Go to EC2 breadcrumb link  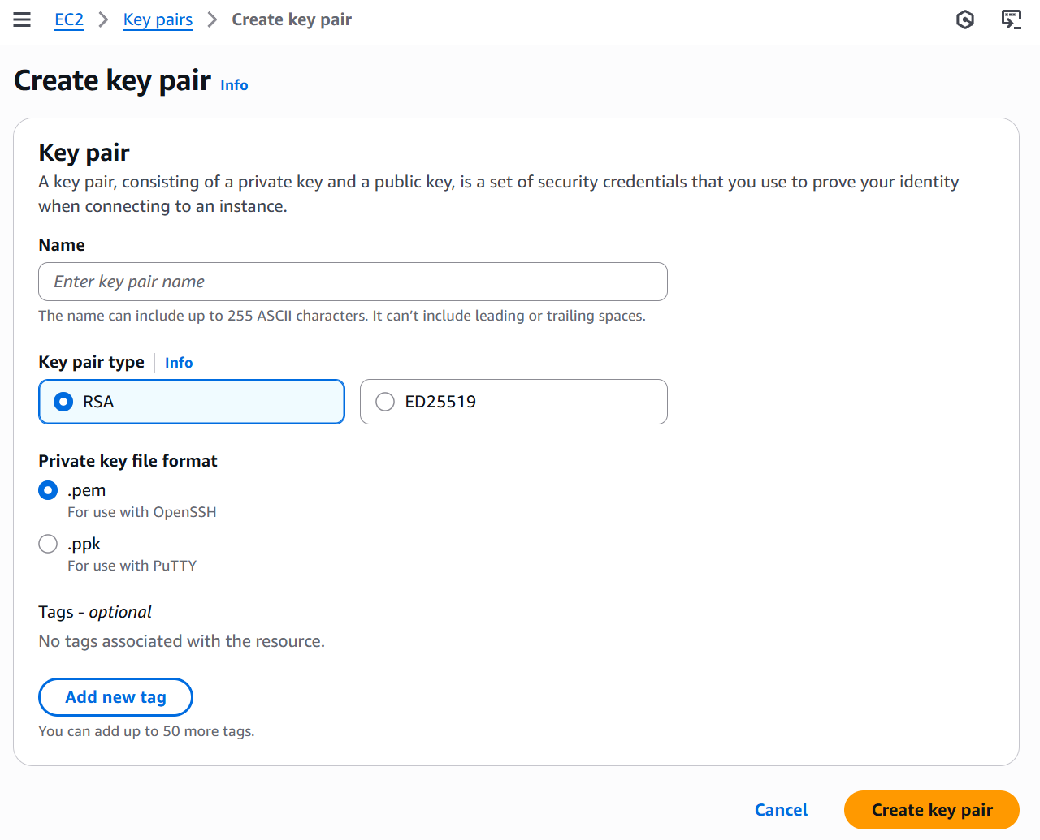[69, 19]
